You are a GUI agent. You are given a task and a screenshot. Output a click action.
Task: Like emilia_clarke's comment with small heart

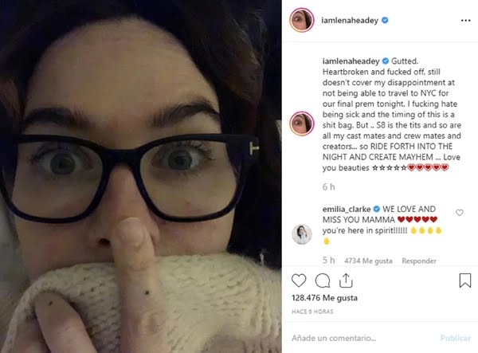(x=460, y=213)
